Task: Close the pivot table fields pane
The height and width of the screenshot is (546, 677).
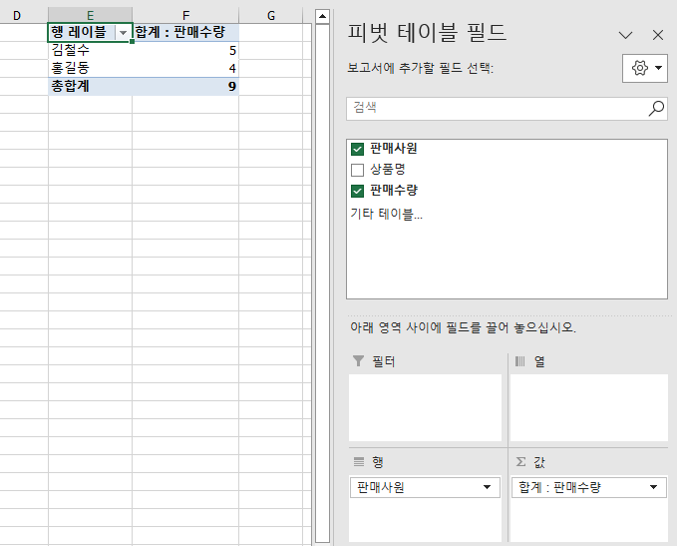Action: pos(658,35)
